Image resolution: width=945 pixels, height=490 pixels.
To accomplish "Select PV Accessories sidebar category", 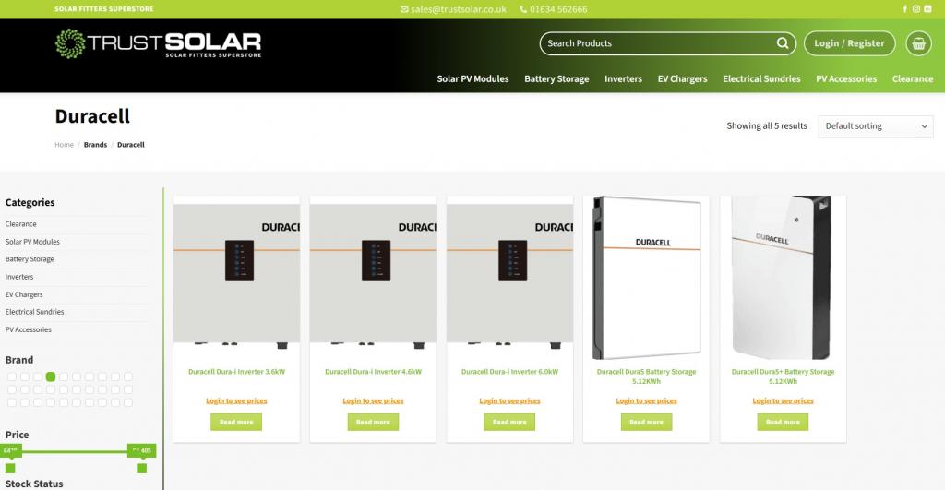I will pyautogui.click(x=29, y=329).
